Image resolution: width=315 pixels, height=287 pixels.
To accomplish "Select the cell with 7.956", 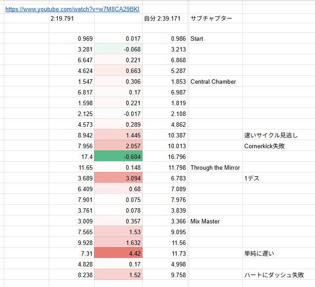I will pyautogui.click(x=72, y=146).
